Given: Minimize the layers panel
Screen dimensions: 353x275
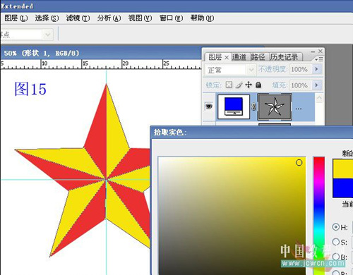Looking at the screenshot, I should pyautogui.click(x=313, y=51).
